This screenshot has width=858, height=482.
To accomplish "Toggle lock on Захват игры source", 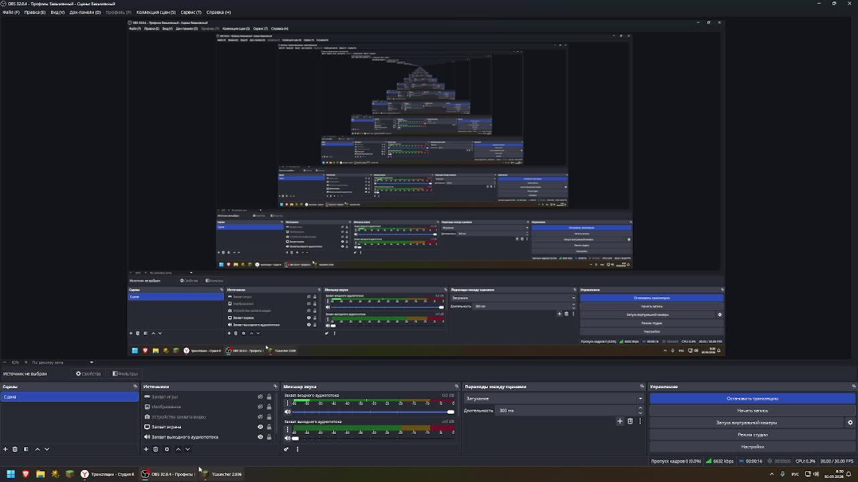I will (269, 397).
